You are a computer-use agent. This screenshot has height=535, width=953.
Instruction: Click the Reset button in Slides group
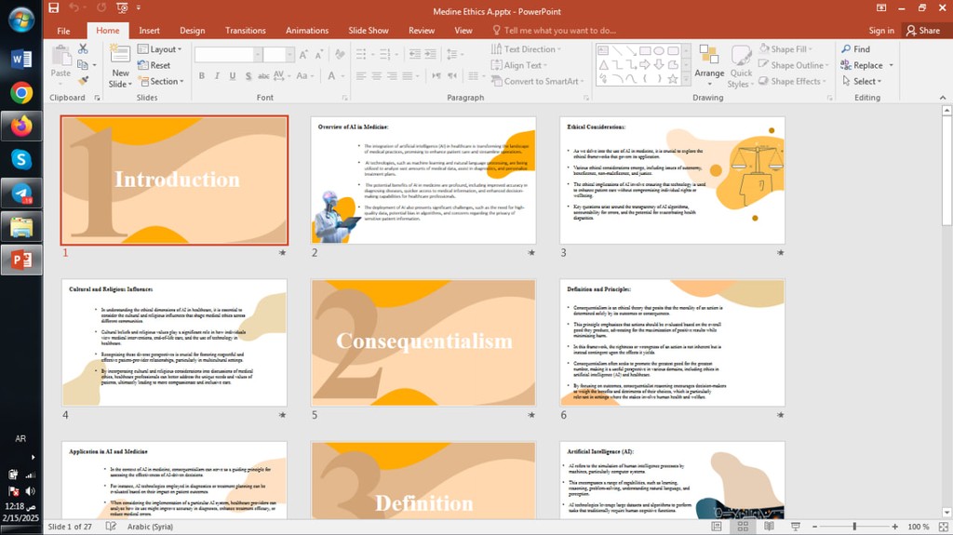(154, 65)
